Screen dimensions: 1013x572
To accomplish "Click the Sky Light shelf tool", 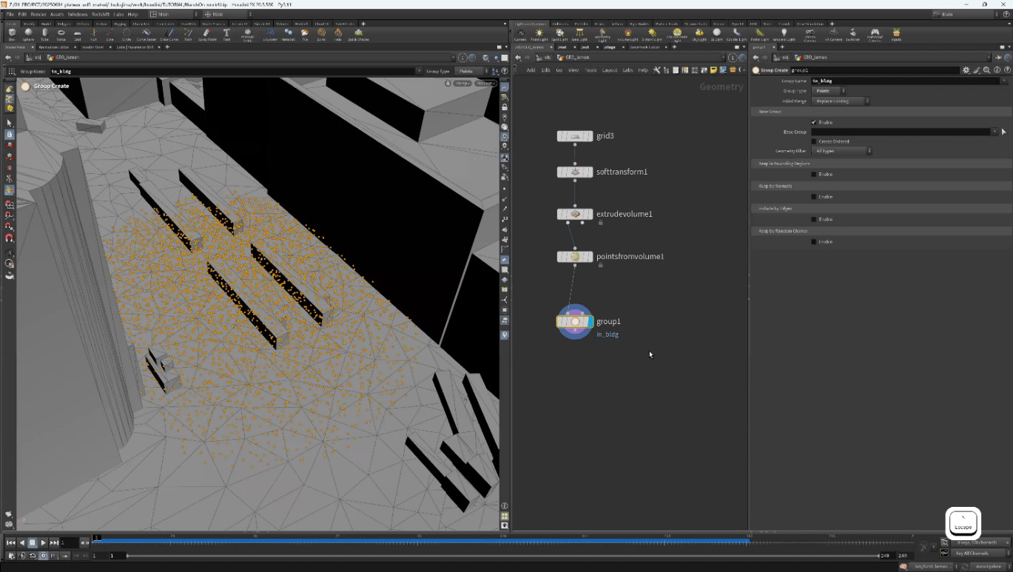I will (699, 34).
